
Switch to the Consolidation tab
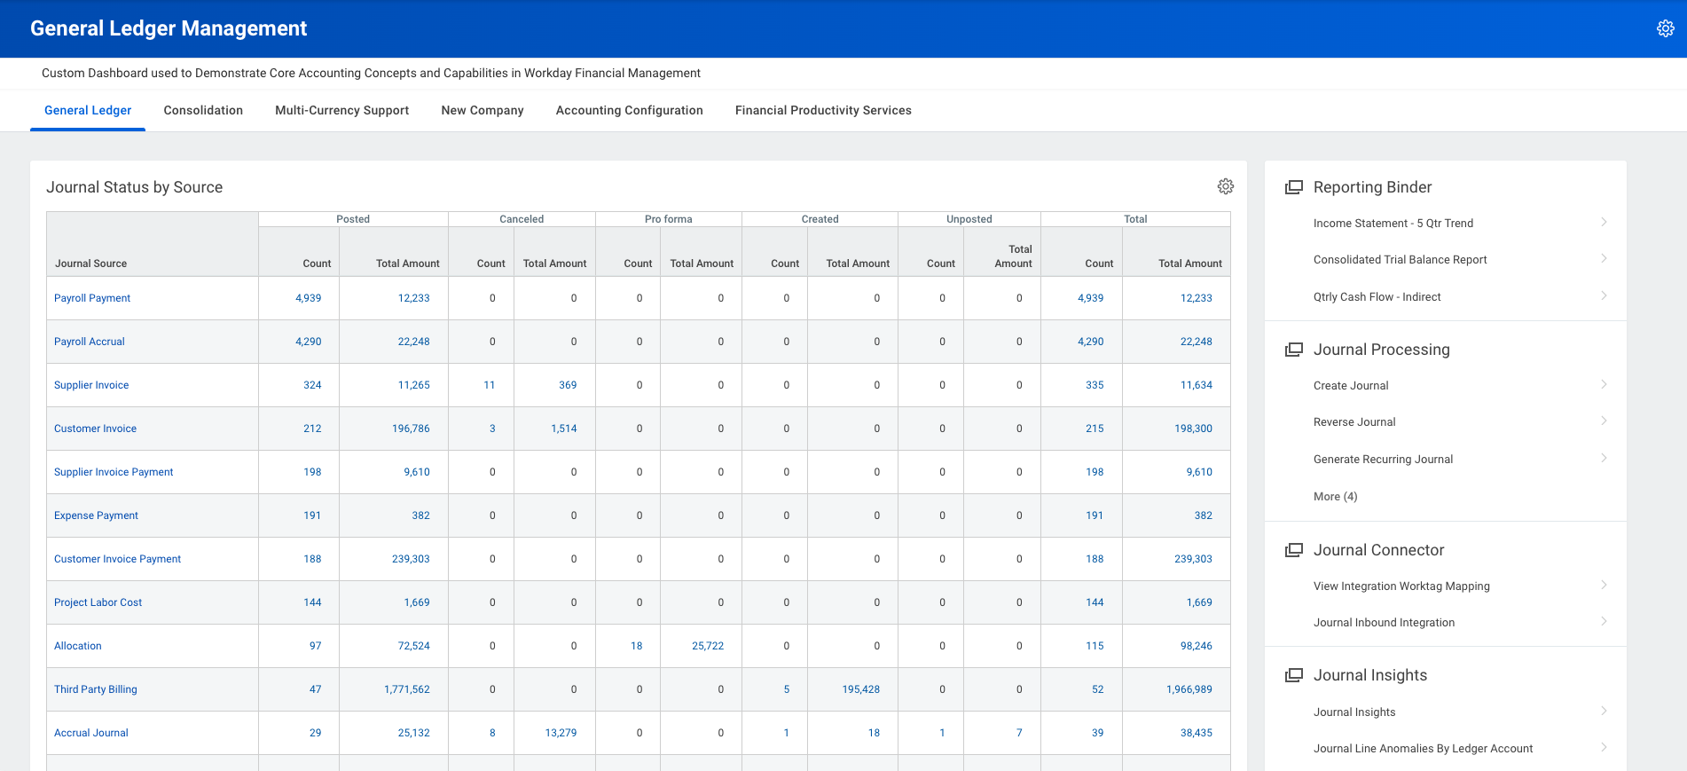(203, 110)
